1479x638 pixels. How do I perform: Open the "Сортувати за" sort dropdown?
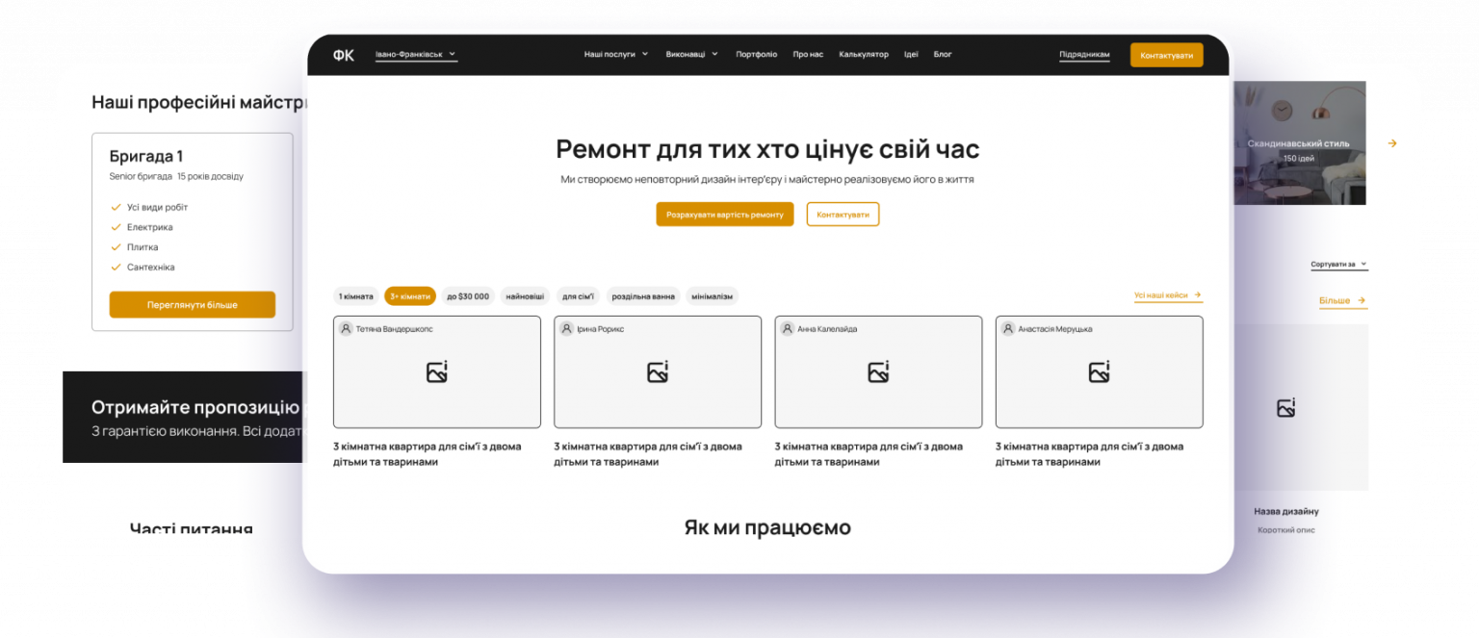(1338, 265)
